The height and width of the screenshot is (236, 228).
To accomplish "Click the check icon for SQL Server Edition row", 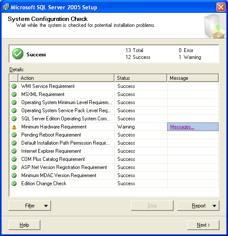I will click(14, 119).
